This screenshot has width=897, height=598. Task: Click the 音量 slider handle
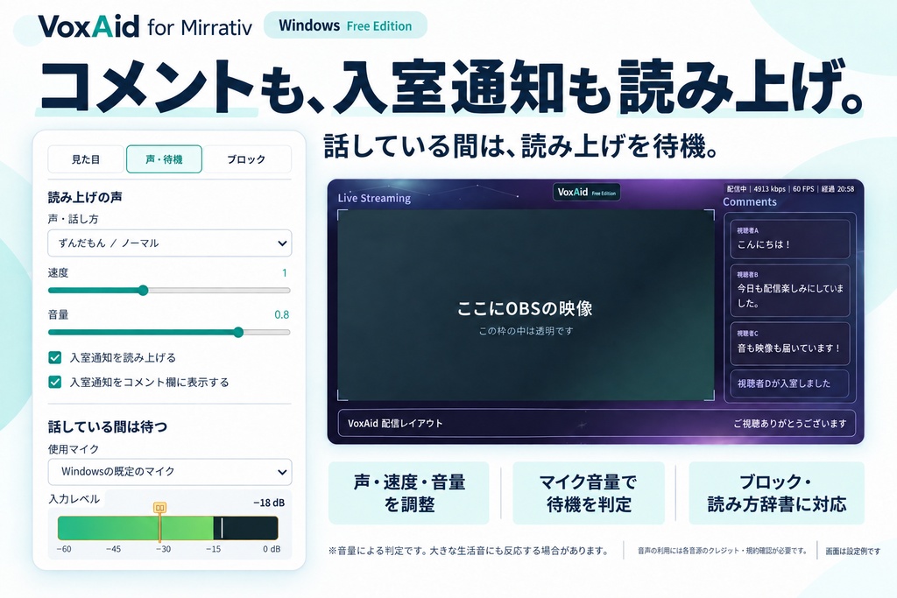[x=238, y=332]
